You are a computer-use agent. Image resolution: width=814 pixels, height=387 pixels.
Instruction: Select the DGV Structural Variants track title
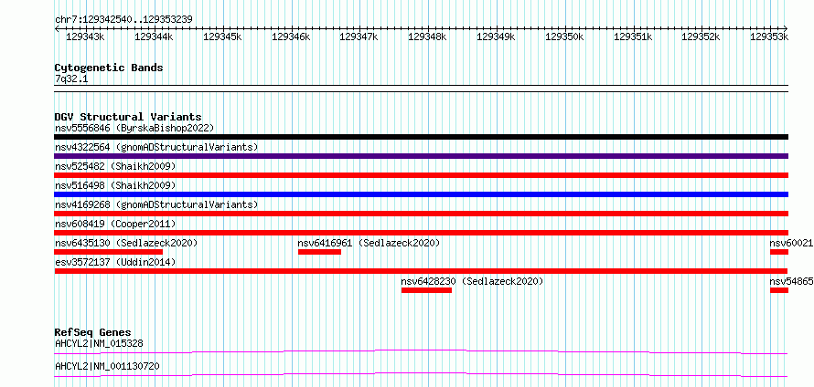[x=128, y=117]
